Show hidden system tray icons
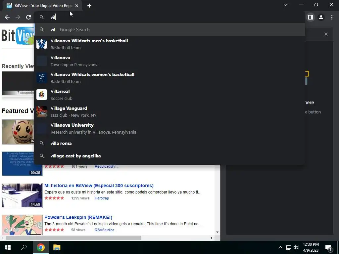The height and width of the screenshot is (254, 339). (280, 247)
